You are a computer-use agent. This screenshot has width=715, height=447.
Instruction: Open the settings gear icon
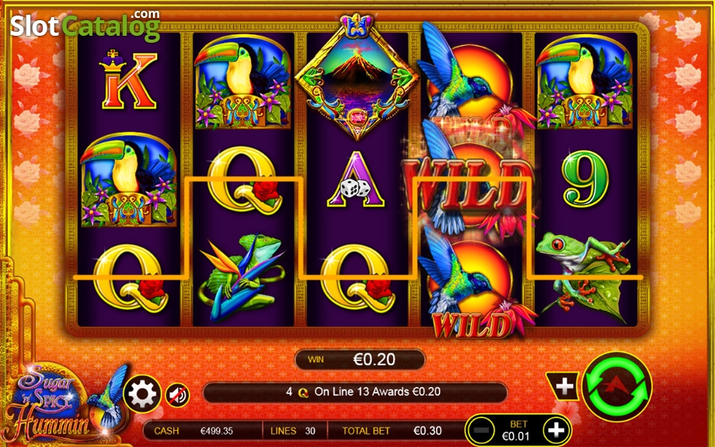point(142,394)
